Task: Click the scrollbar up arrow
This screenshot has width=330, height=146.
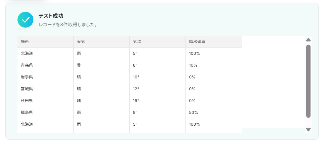Action: (308, 40)
